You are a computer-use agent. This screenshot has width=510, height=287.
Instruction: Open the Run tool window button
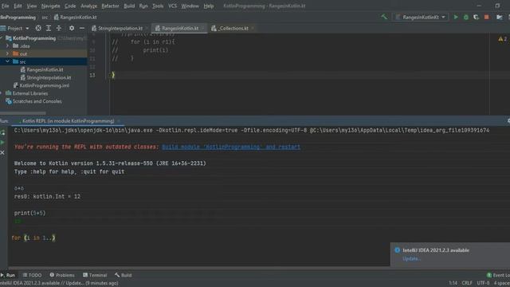(8, 275)
